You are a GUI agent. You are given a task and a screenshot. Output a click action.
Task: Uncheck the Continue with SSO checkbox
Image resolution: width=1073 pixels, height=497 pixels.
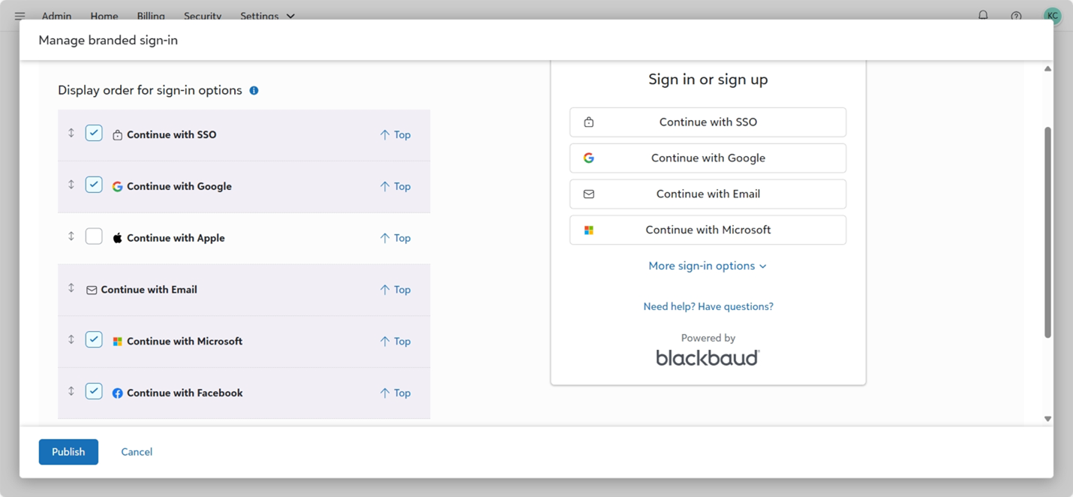point(94,134)
